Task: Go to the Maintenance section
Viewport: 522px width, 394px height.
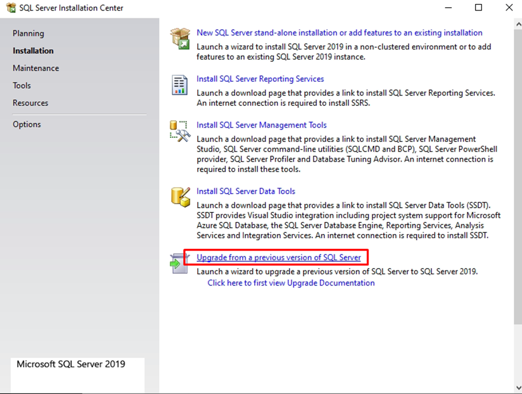Action: tap(36, 68)
